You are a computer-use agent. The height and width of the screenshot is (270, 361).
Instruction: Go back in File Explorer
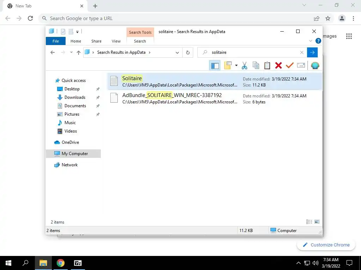click(x=53, y=52)
